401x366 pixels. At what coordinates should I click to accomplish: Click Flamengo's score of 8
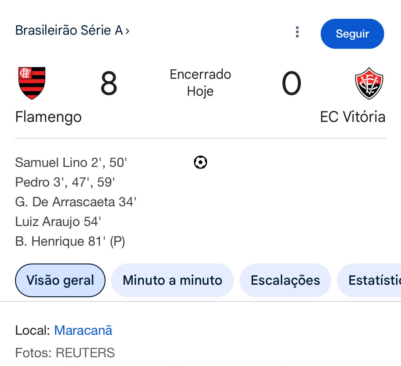[109, 83]
